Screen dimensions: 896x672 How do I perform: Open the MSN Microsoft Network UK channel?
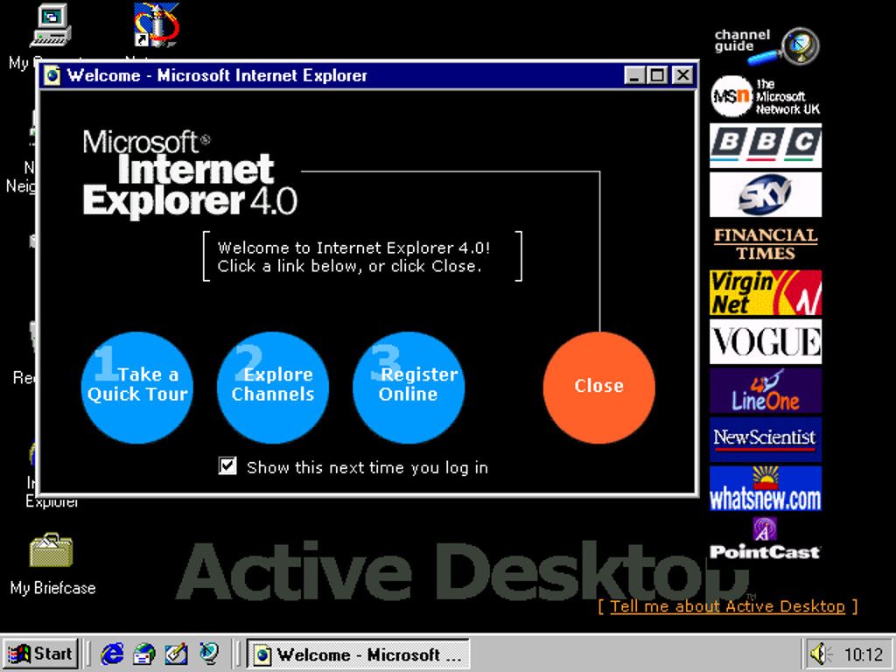[x=766, y=96]
